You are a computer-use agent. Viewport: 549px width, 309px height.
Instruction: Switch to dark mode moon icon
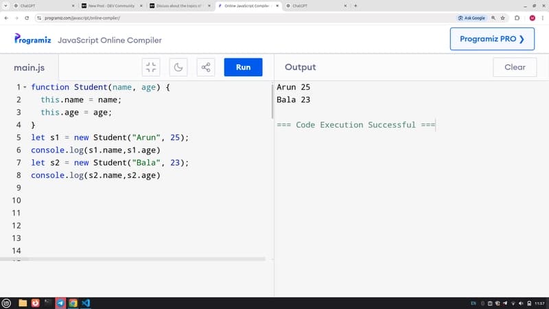(178, 67)
